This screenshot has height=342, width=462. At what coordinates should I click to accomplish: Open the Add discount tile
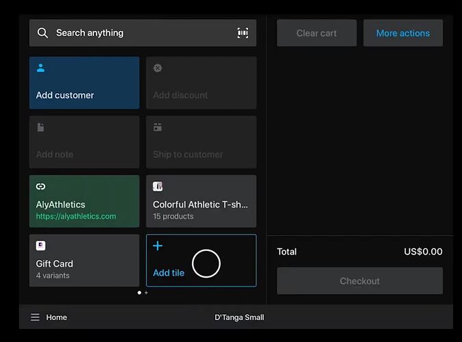point(202,83)
